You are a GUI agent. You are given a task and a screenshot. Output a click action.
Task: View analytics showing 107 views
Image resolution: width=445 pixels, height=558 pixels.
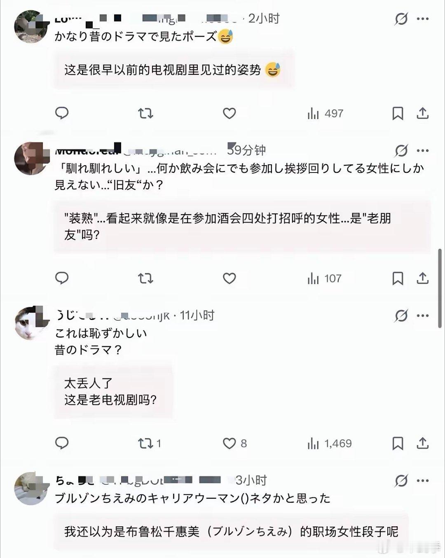pyautogui.click(x=325, y=279)
